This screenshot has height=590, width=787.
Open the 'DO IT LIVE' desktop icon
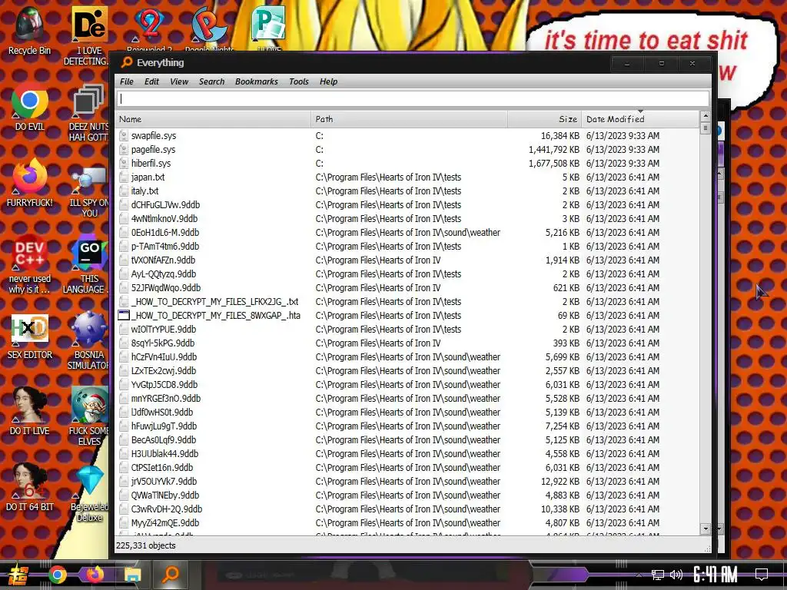tap(29, 412)
